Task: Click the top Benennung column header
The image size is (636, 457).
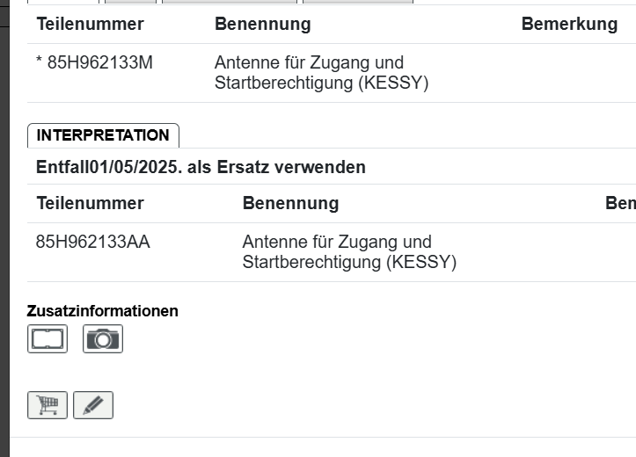Action: click(x=262, y=25)
